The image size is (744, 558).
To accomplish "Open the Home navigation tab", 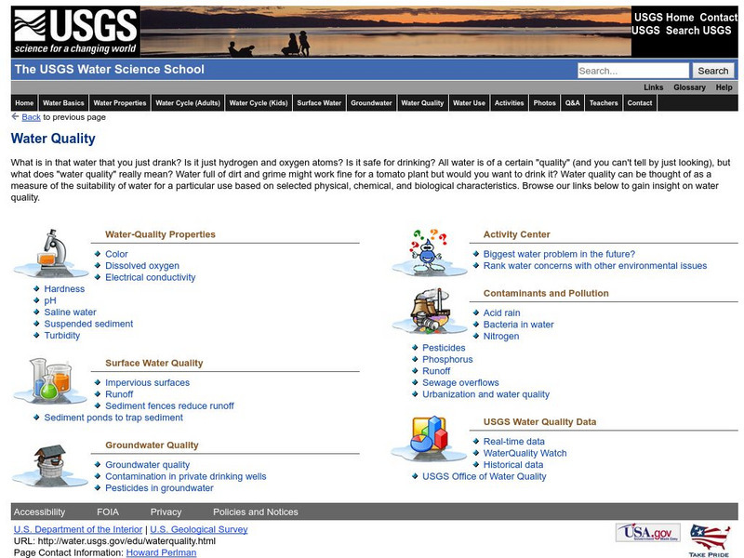I will 24,103.
